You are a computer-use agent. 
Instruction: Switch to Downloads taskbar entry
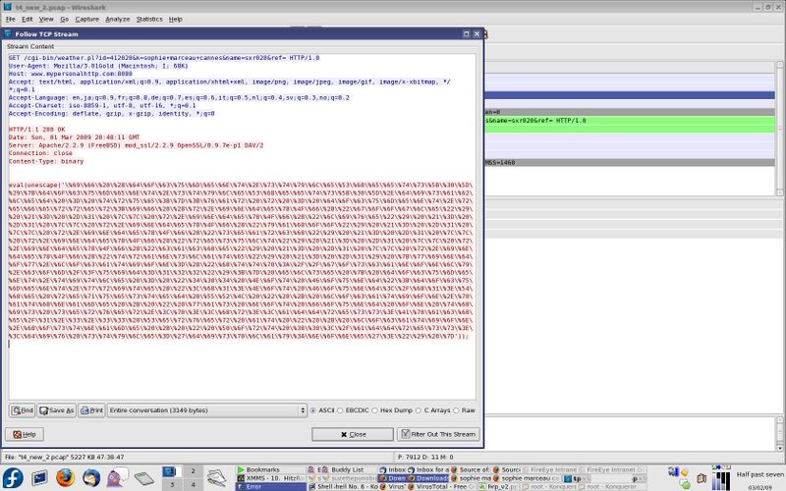coord(428,478)
